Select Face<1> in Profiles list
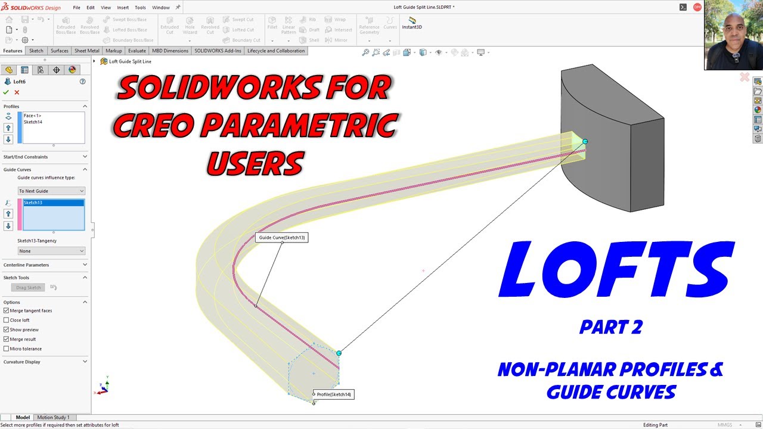Image resolution: width=763 pixels, height=429 pixels. pos(32,116)
